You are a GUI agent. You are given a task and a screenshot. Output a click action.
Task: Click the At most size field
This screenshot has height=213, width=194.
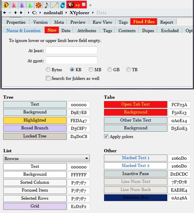pos(72,60)
